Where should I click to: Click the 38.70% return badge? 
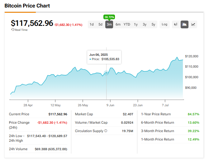tap(109, 17)
